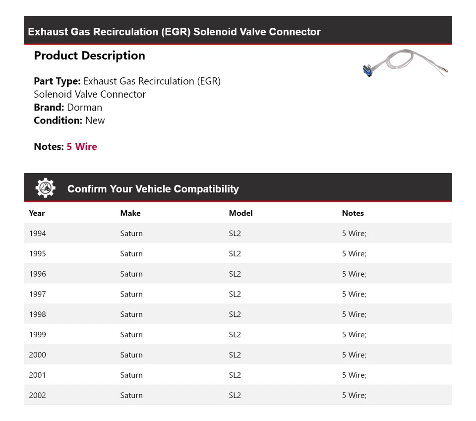Image resolution: width=476 pixels, height=421 pixels.
Task: Click the Exhaust Gas Recirculation title bar
Action: pos(174,32)
